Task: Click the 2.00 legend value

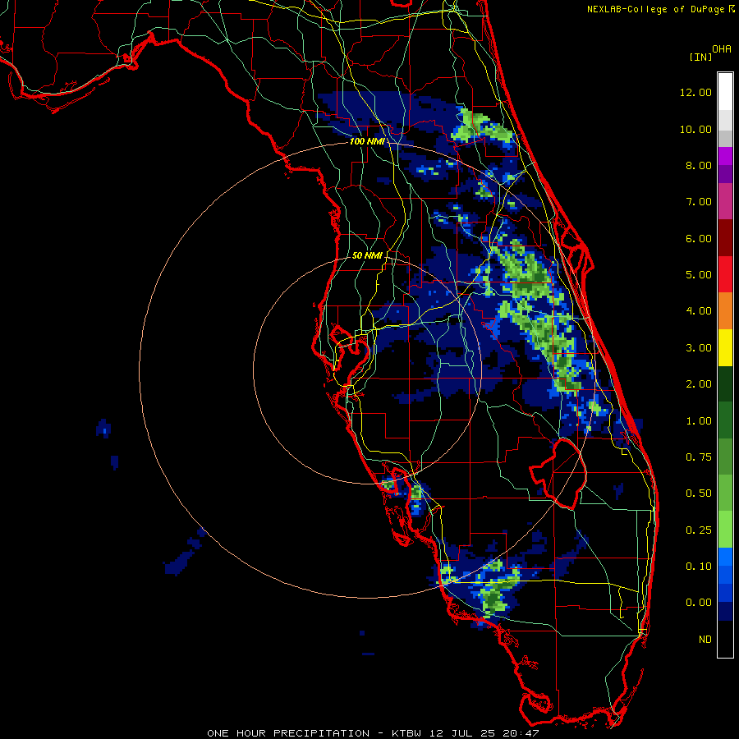Action: 698,384
